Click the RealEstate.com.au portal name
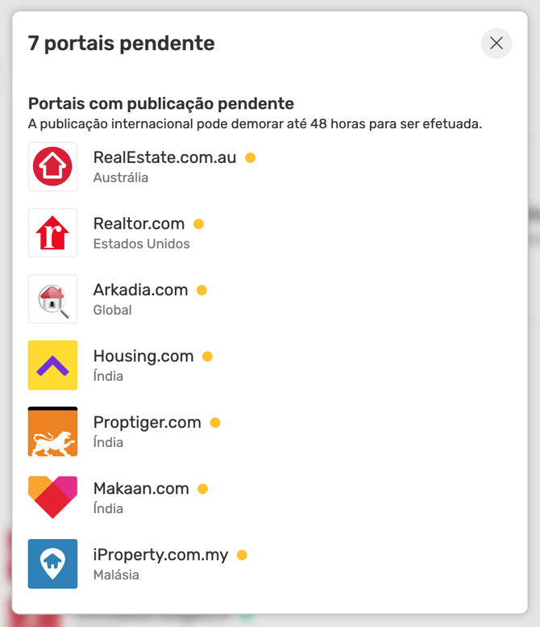Viewport: 540px width, 627px height. [164, 157]
